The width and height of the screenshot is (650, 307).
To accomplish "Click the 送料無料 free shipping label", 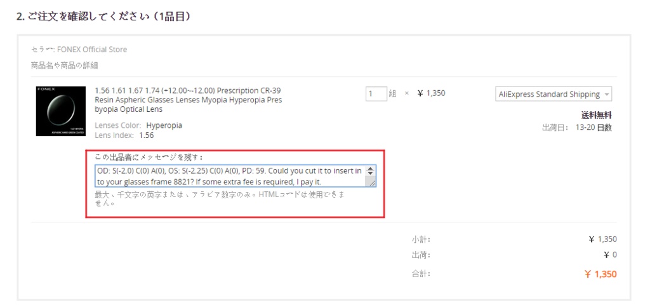I will [x=596, y=116].
